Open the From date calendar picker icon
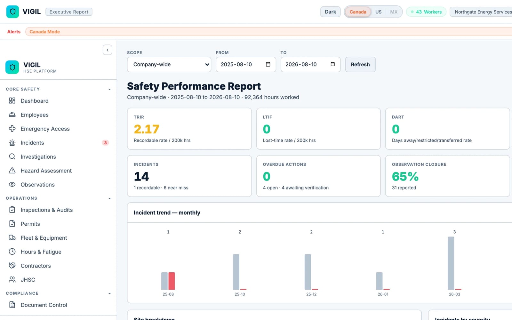This screenshot has width=512, height=320. tap(268, 64)
